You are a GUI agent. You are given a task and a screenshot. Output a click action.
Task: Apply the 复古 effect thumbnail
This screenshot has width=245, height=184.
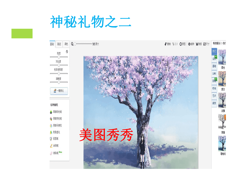[222, 79]
